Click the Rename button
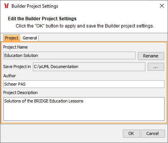This screenshot has height=143, width=168. click(151, 56)
